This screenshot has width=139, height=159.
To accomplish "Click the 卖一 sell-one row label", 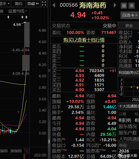I will (56, 65).
